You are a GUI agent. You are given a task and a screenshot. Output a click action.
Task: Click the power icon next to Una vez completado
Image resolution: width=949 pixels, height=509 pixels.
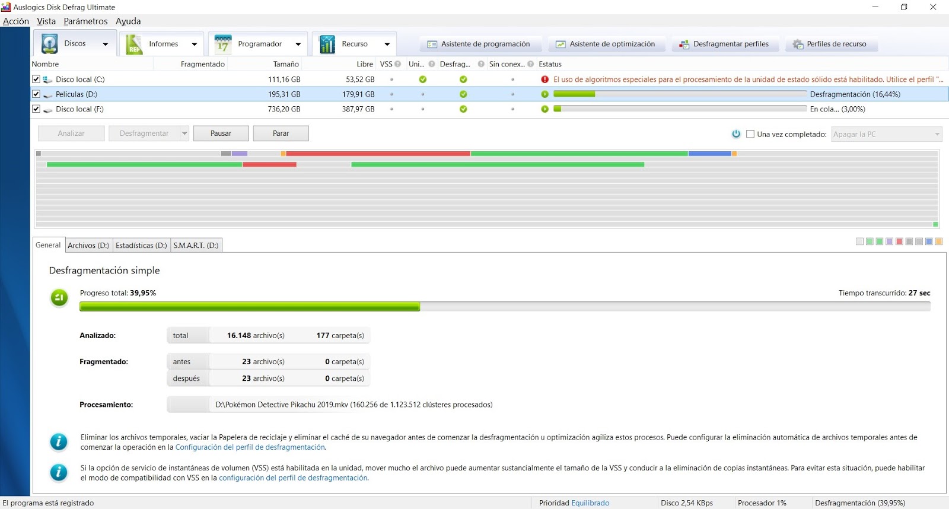pos(736,134)
